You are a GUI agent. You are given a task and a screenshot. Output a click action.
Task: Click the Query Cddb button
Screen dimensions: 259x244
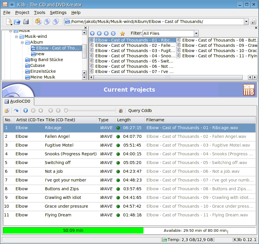click(x=140, y=111)
